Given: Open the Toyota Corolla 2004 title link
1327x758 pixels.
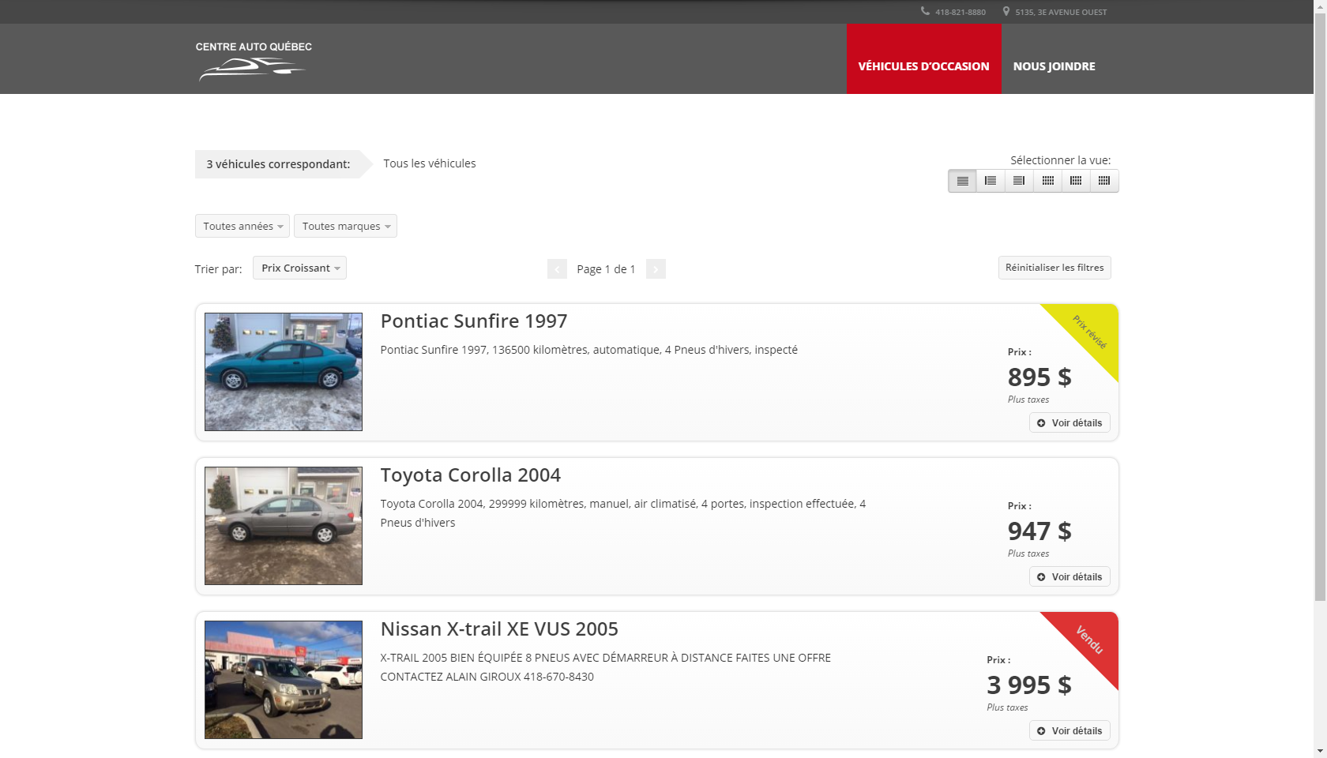Looking at the screenshot, I should [x=471, y=475].
